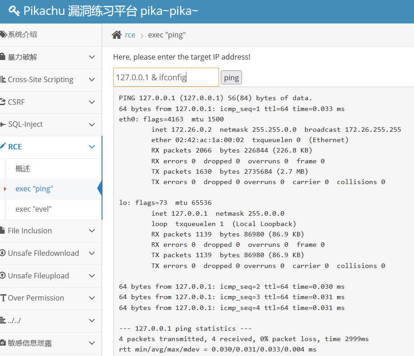Expand the ../../ section chevron
Image resolution: width=414 pixels, height=356 pixels.
pyautogui.click(x=92, y=320)
